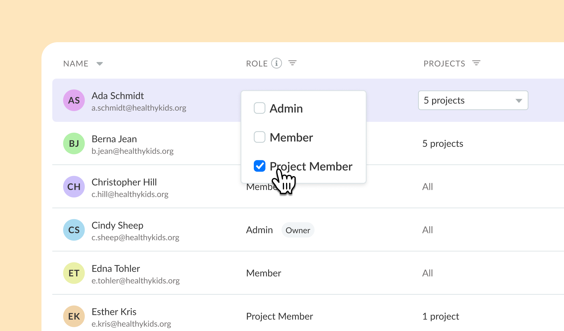
Task: Toggle the Name column sort arrow
Action: click(100, 64)
